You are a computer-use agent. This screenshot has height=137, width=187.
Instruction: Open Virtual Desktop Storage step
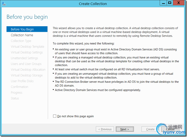27,75
